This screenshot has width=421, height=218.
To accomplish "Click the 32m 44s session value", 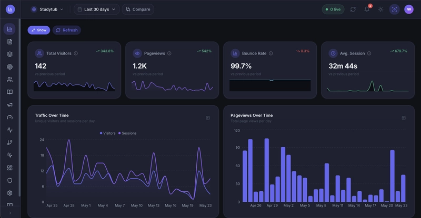I will click(x=343, y=66).
